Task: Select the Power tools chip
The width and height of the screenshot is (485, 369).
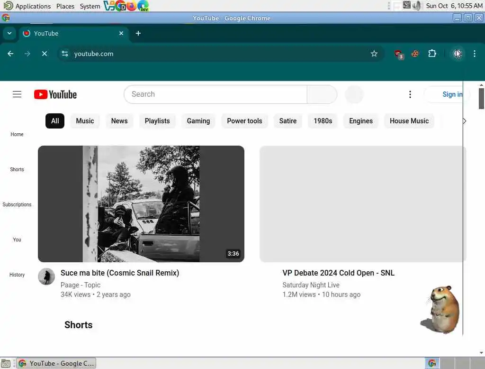Action: coord(244,121)
